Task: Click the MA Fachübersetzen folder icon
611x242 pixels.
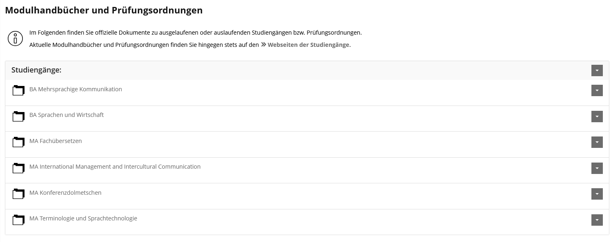Action: 18,142
